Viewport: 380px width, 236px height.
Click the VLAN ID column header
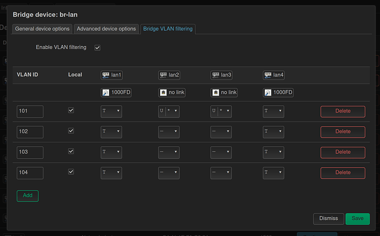tap(28, 74)
